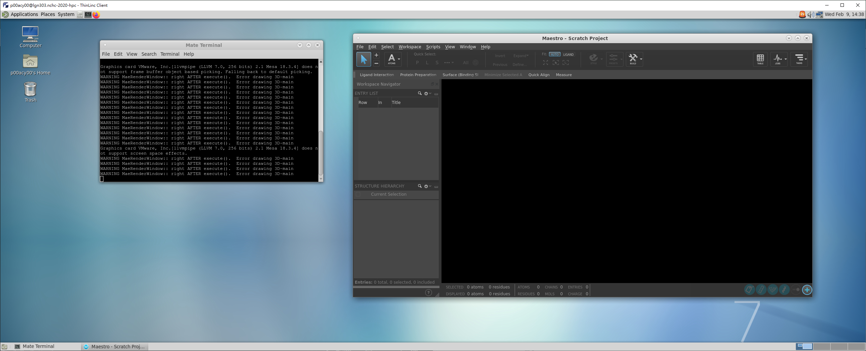Toggle the Current Selection checkbox
Image resolution: width=866 pixels, height=351 pixels.
tap(358, 194)
